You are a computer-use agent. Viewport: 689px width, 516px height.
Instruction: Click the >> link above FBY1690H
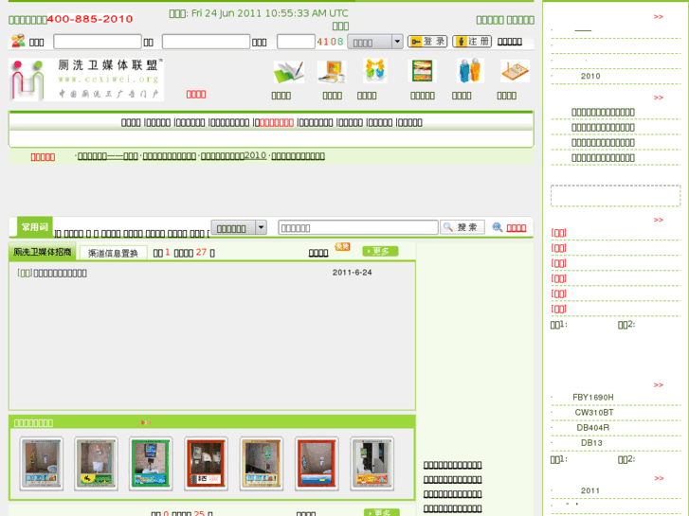659,385
